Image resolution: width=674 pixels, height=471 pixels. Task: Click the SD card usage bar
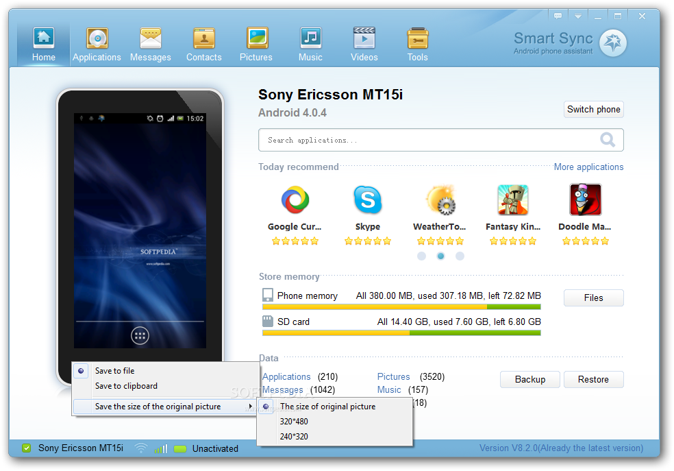[x=401, y=333]
